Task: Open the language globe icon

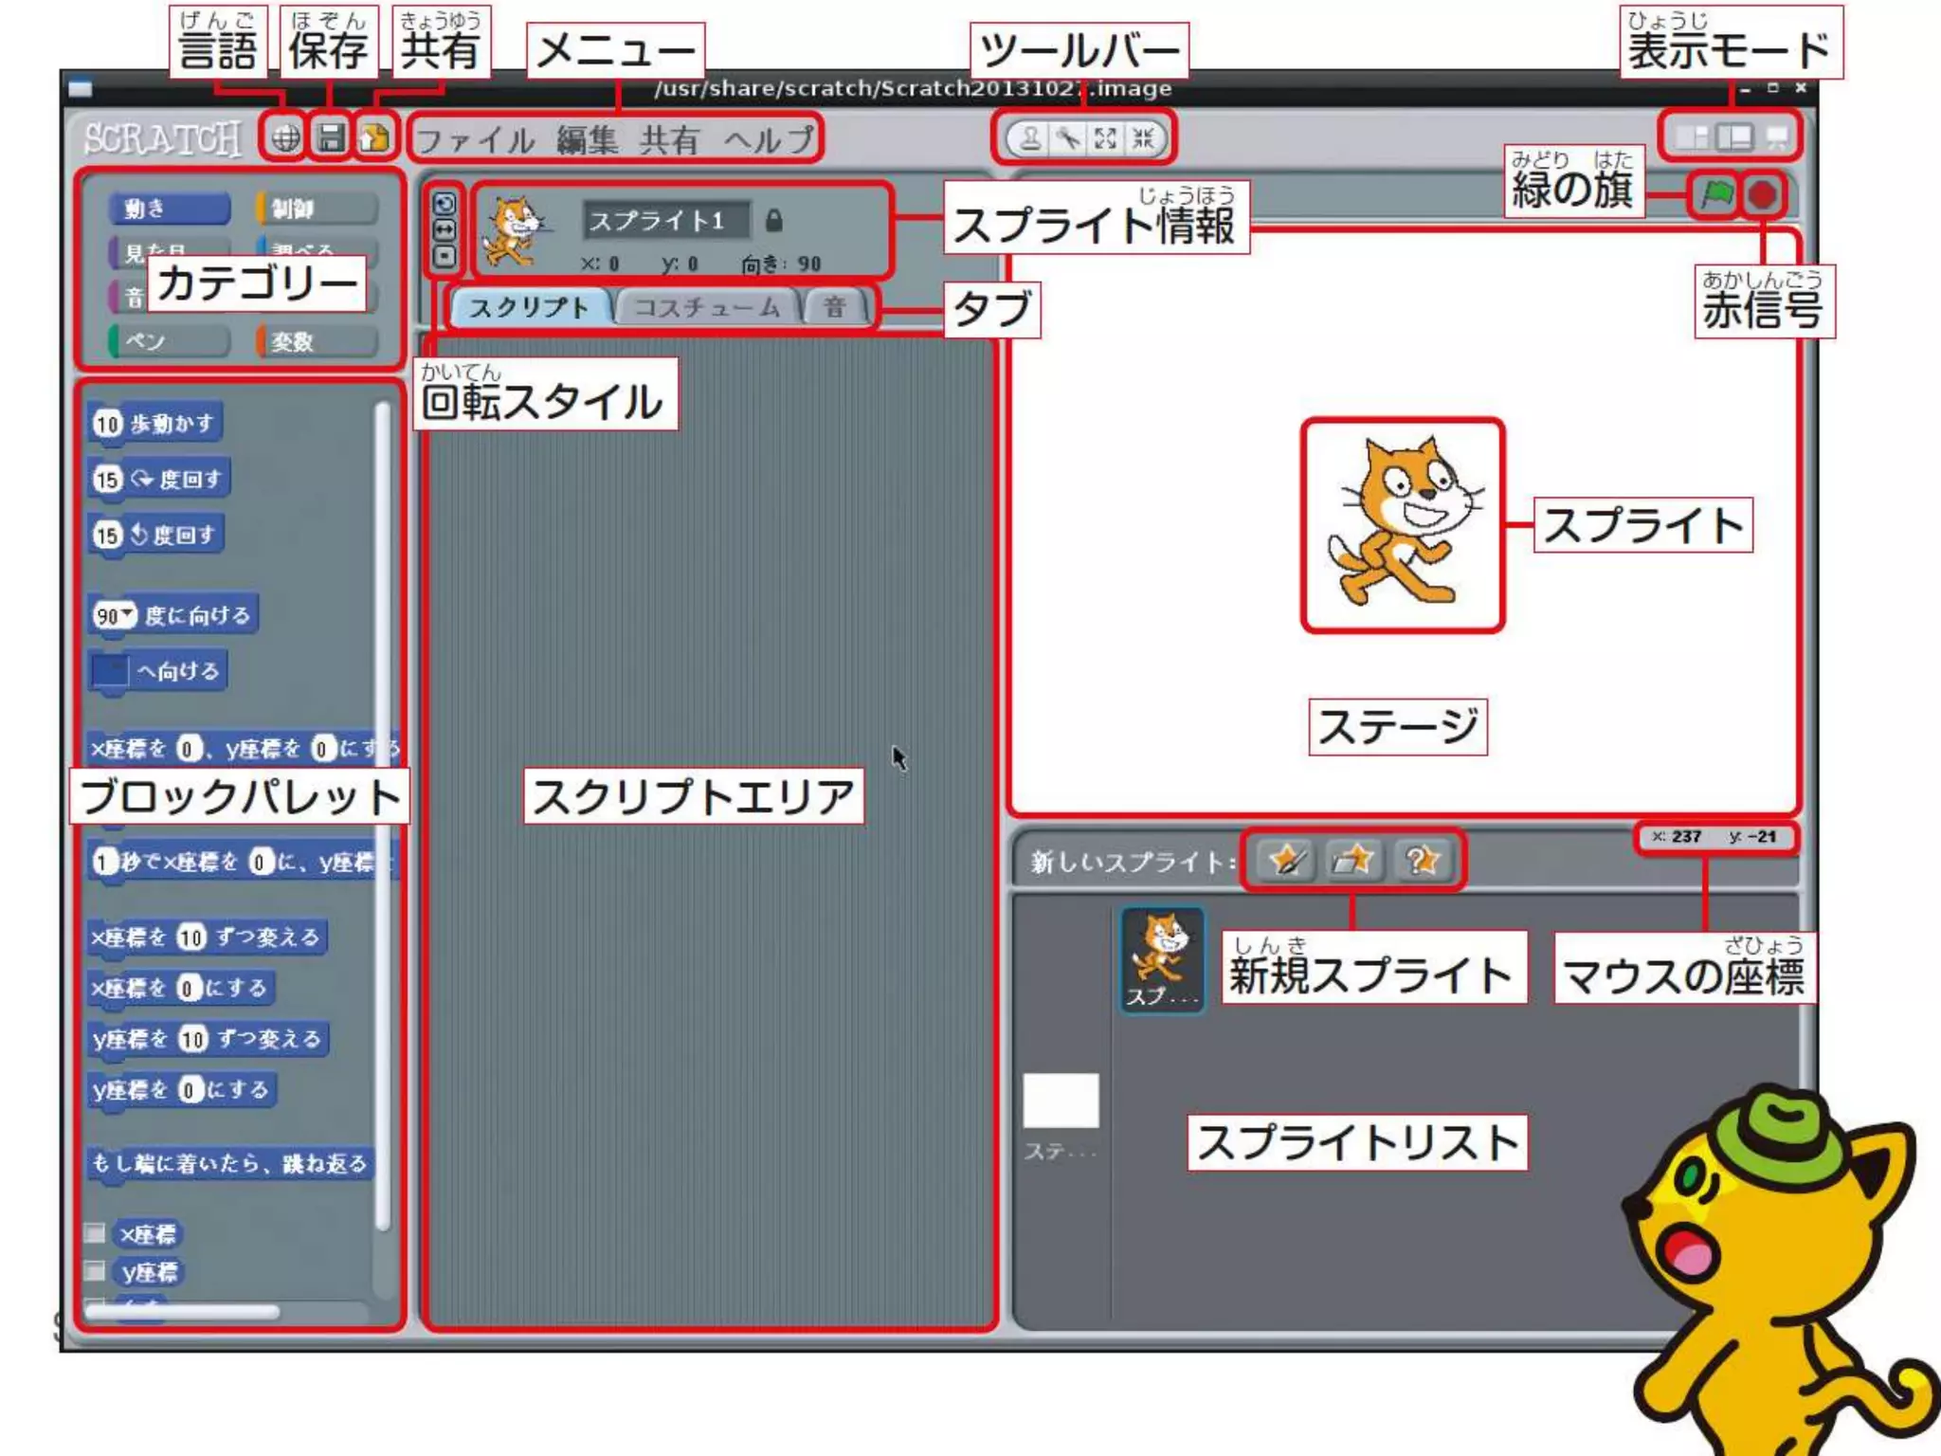Action: pyautogui.click(x=285, y=138)
